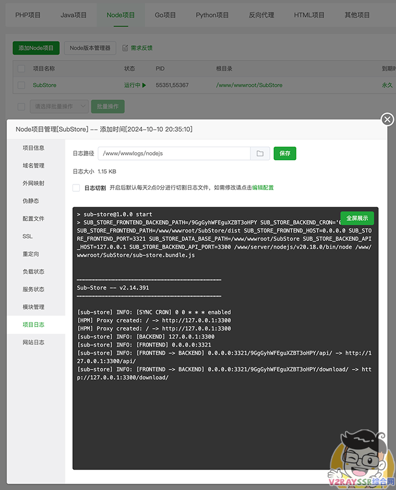Image resolution: width=396 pixels, height=490 pixels.
Task: Save the log path with 保存 button
Action: [285, 153]
